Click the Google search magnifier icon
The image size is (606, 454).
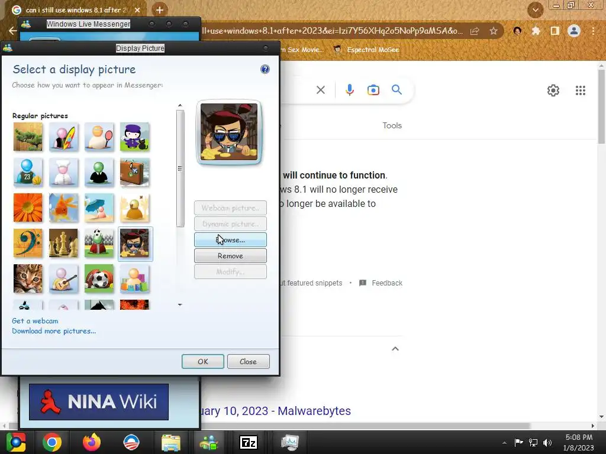pos(397,90)
